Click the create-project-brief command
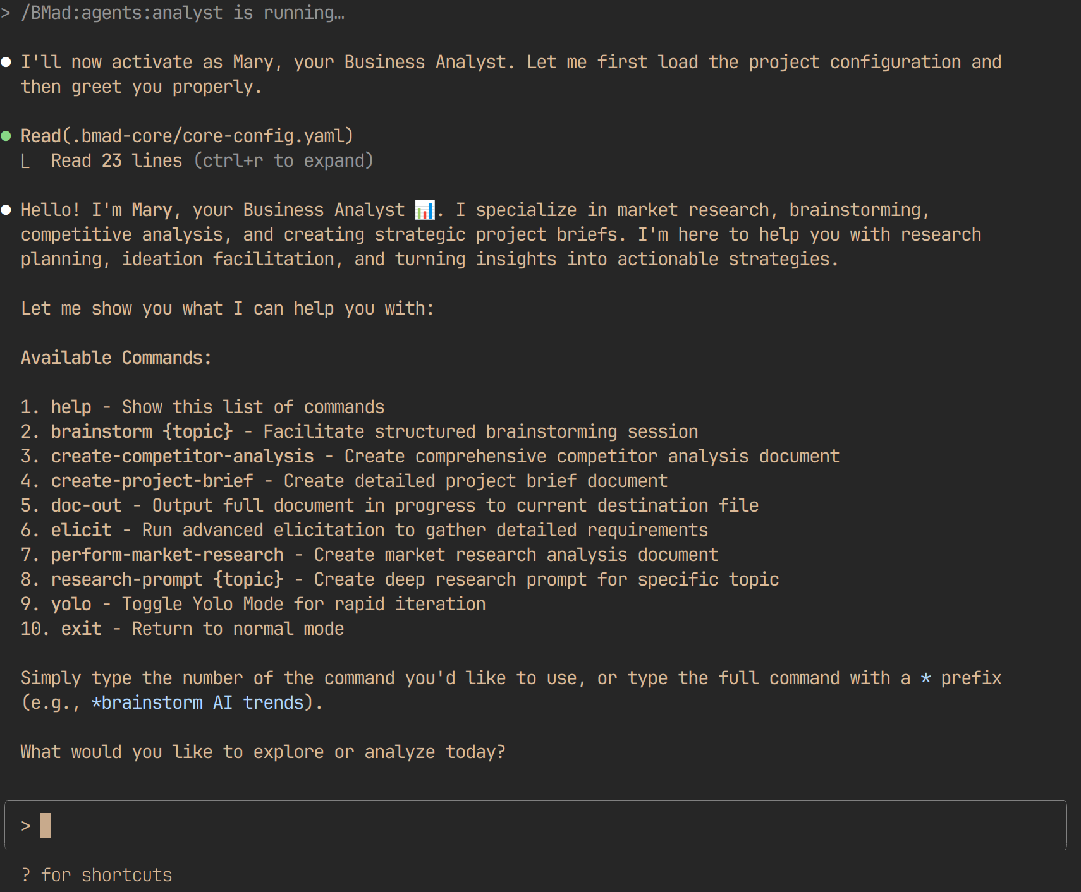1081x892 pixels. click(x=152, y=481)
